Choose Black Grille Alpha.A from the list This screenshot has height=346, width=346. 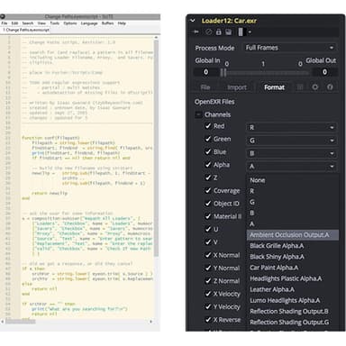tap(293, 246)
